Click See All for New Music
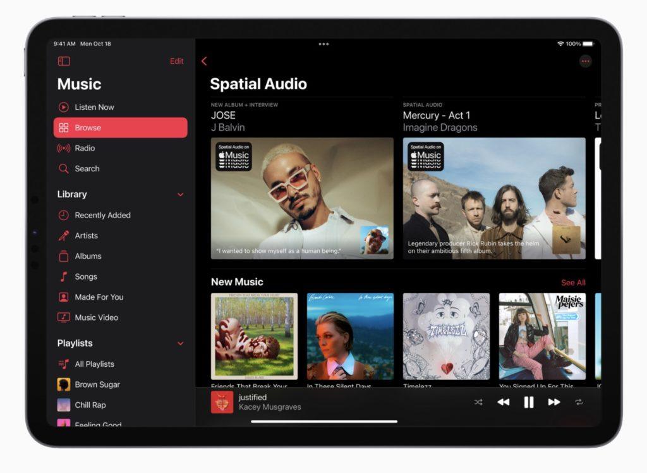 click(x=573, y=283)
